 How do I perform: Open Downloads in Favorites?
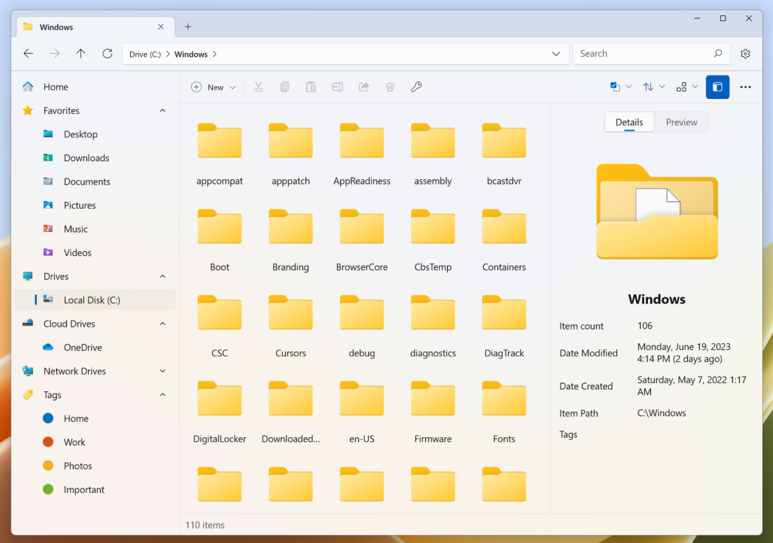point(95,158)
